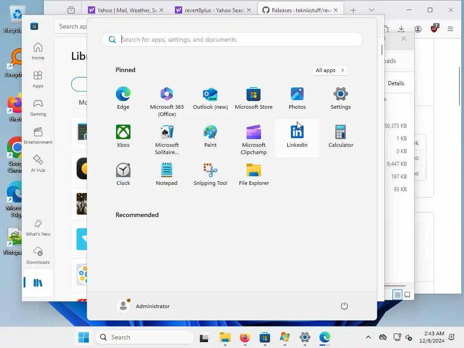
Task: Open Photos pinned app
Action: [x=297, y=98]
